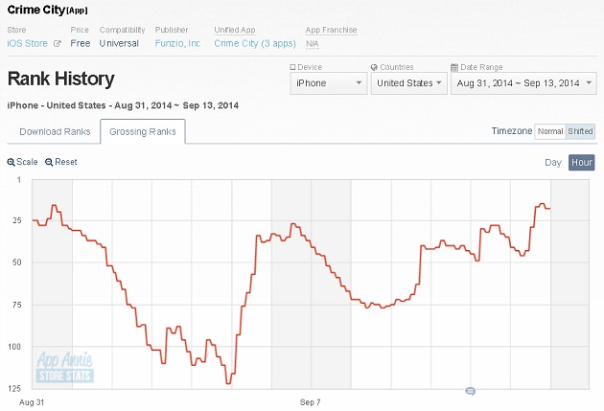The height and width of the screenshot is (411, 604).
Task: Click the Rank History heading
Action: click(60, 79)
